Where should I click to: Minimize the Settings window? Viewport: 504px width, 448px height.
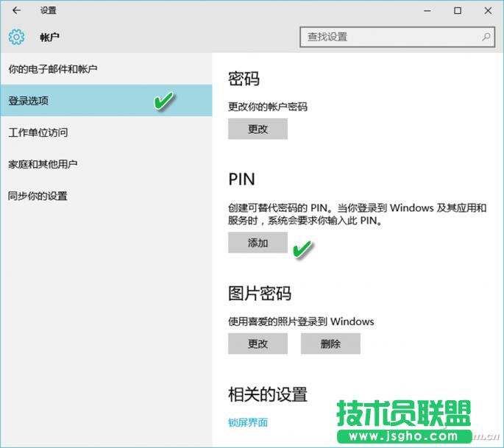pyautogui.click(x=426, y=10)
